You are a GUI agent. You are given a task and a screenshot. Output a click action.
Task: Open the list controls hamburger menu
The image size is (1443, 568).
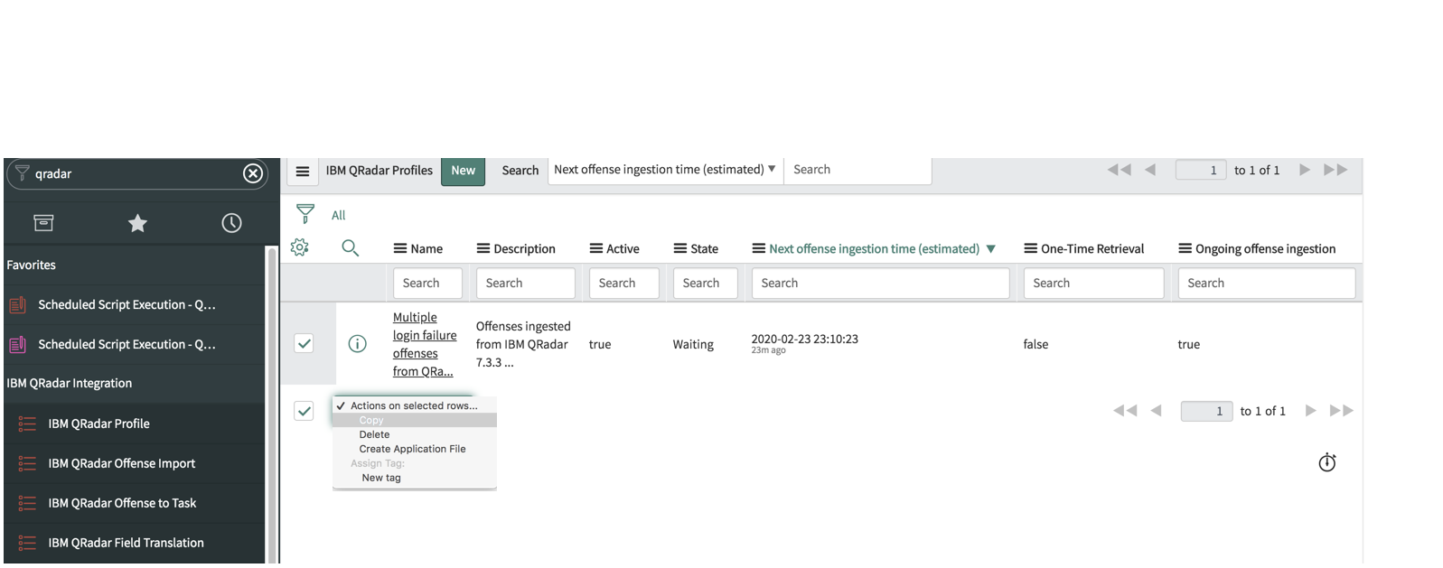tap(303, 171)
